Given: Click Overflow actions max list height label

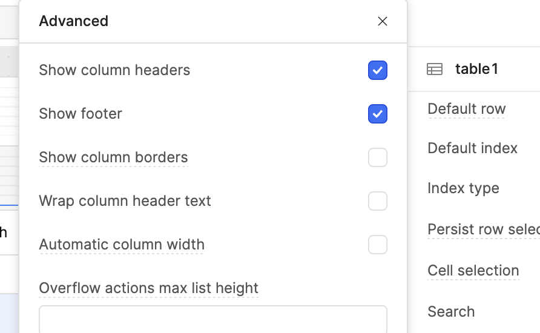Looking at the screenshot, I should pyautogui.click(x=148, y=288).
